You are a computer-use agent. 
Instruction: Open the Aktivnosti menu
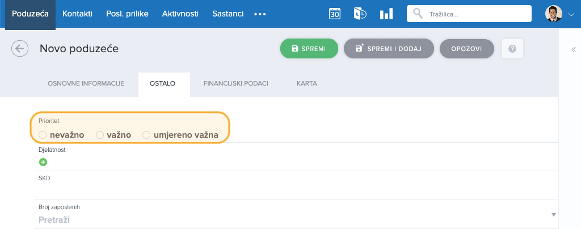[x=180, y=14]
